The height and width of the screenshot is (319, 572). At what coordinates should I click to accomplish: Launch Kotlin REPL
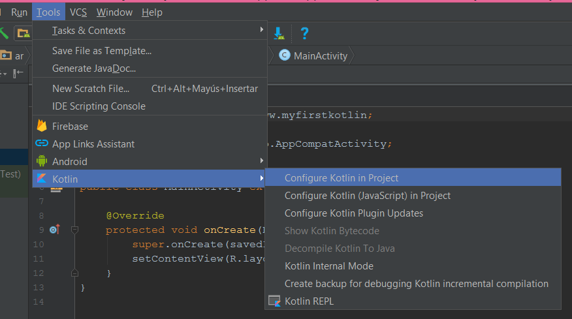click(x=413, y=301)
